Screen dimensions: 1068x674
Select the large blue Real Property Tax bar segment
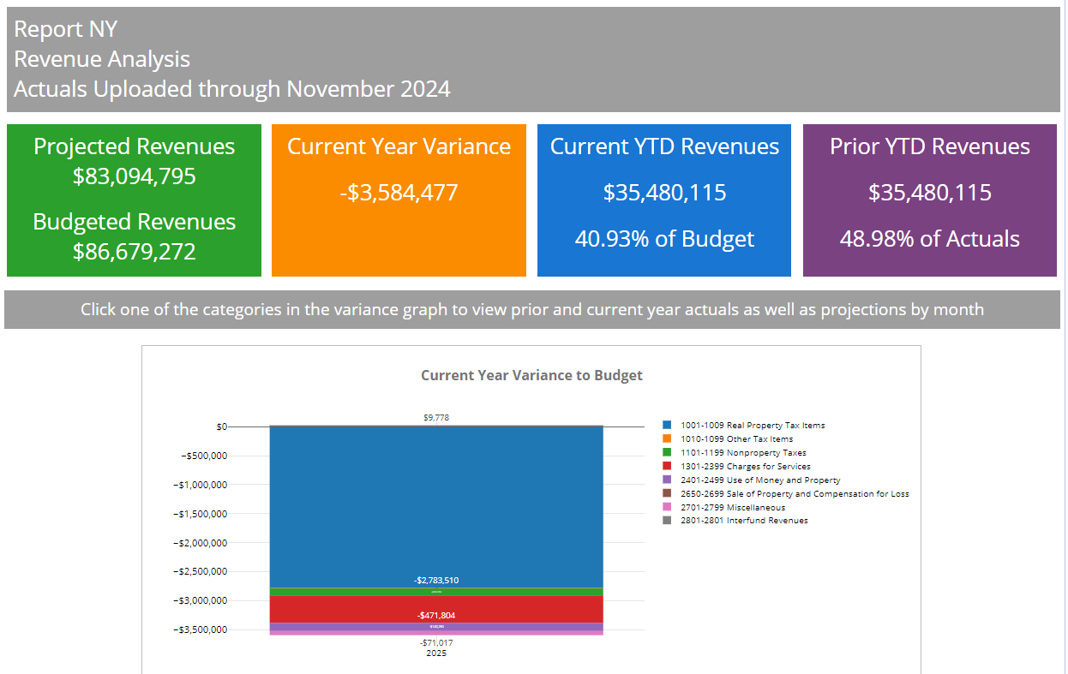click(x=436, y=505)
